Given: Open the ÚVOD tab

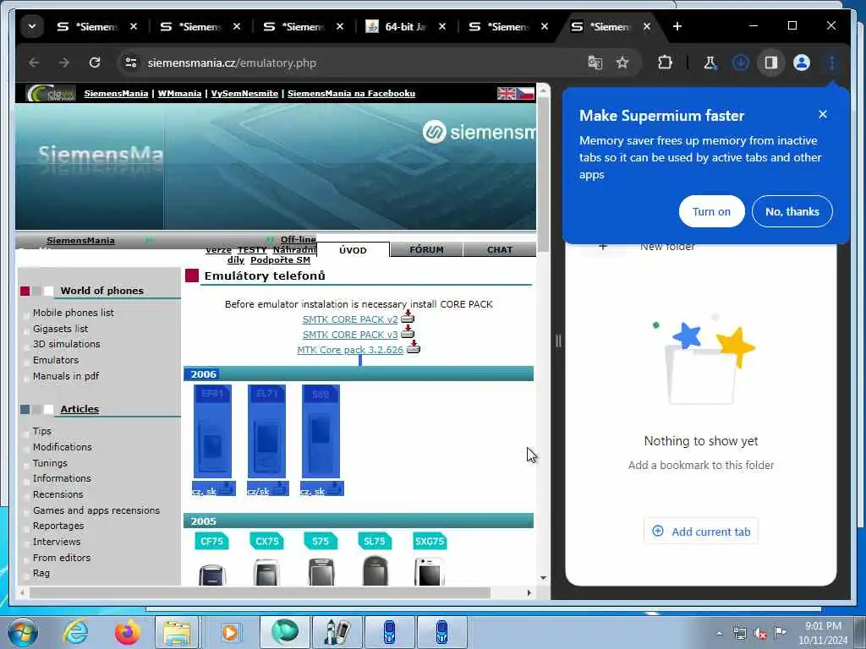Looking at the screenshot, I should pyautogui.click(x=353, y=250).
